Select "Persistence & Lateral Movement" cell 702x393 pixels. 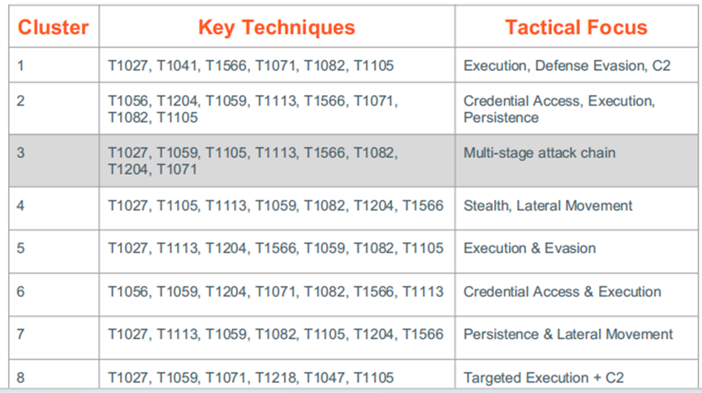click(568, 334)
